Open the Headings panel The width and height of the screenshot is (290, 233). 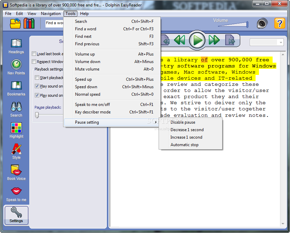click(16, 46)
